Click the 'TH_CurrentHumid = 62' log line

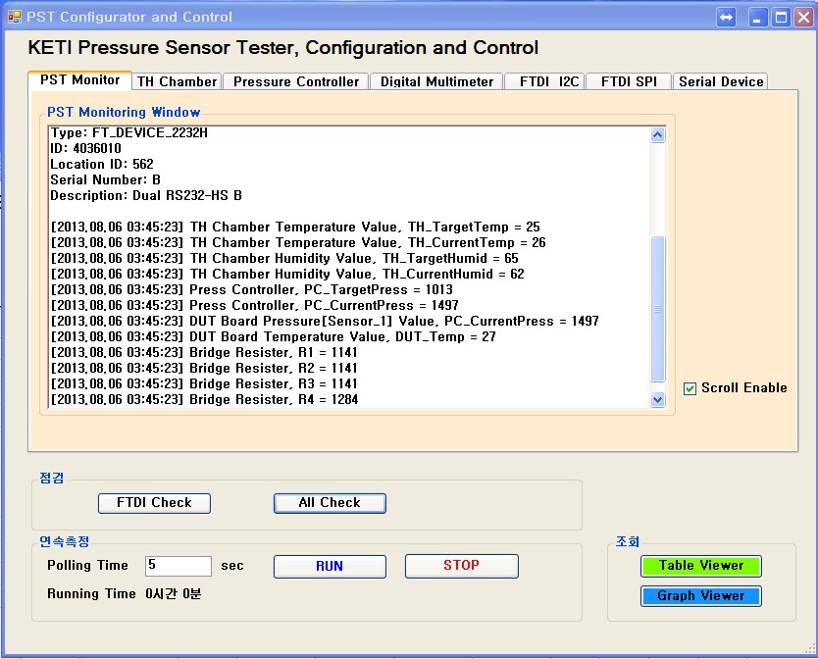coord(287,274)
